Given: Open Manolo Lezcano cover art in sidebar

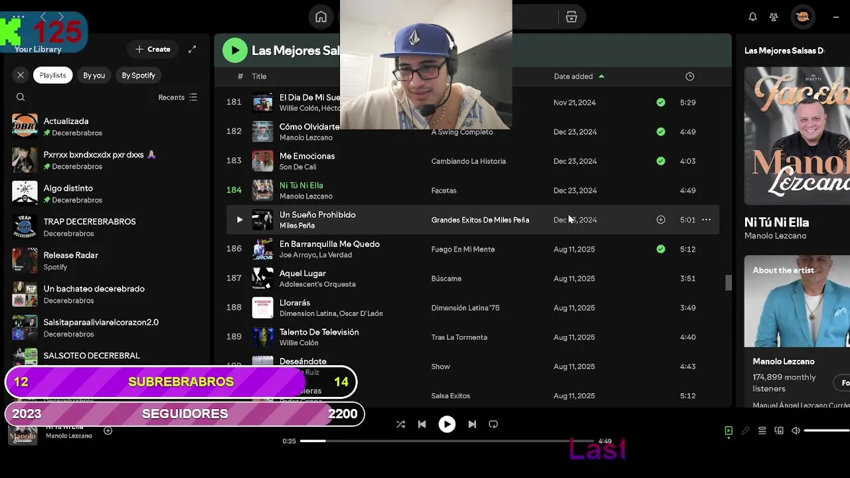Looking at the screenshot, I should (797, 135).
